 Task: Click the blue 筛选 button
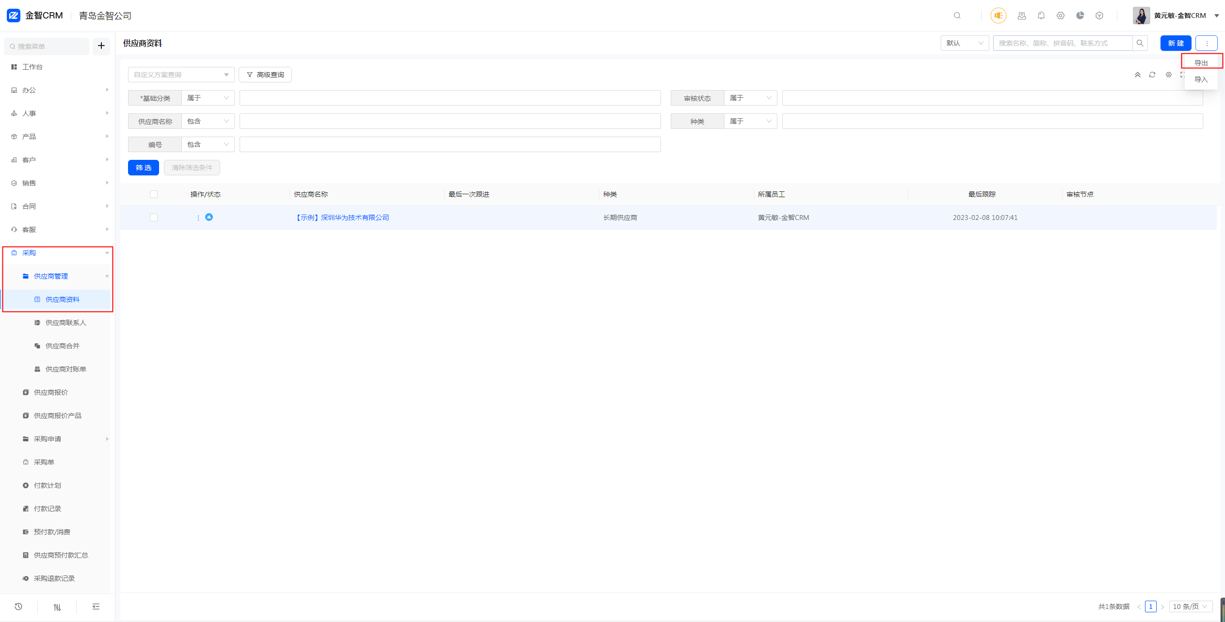144,168
